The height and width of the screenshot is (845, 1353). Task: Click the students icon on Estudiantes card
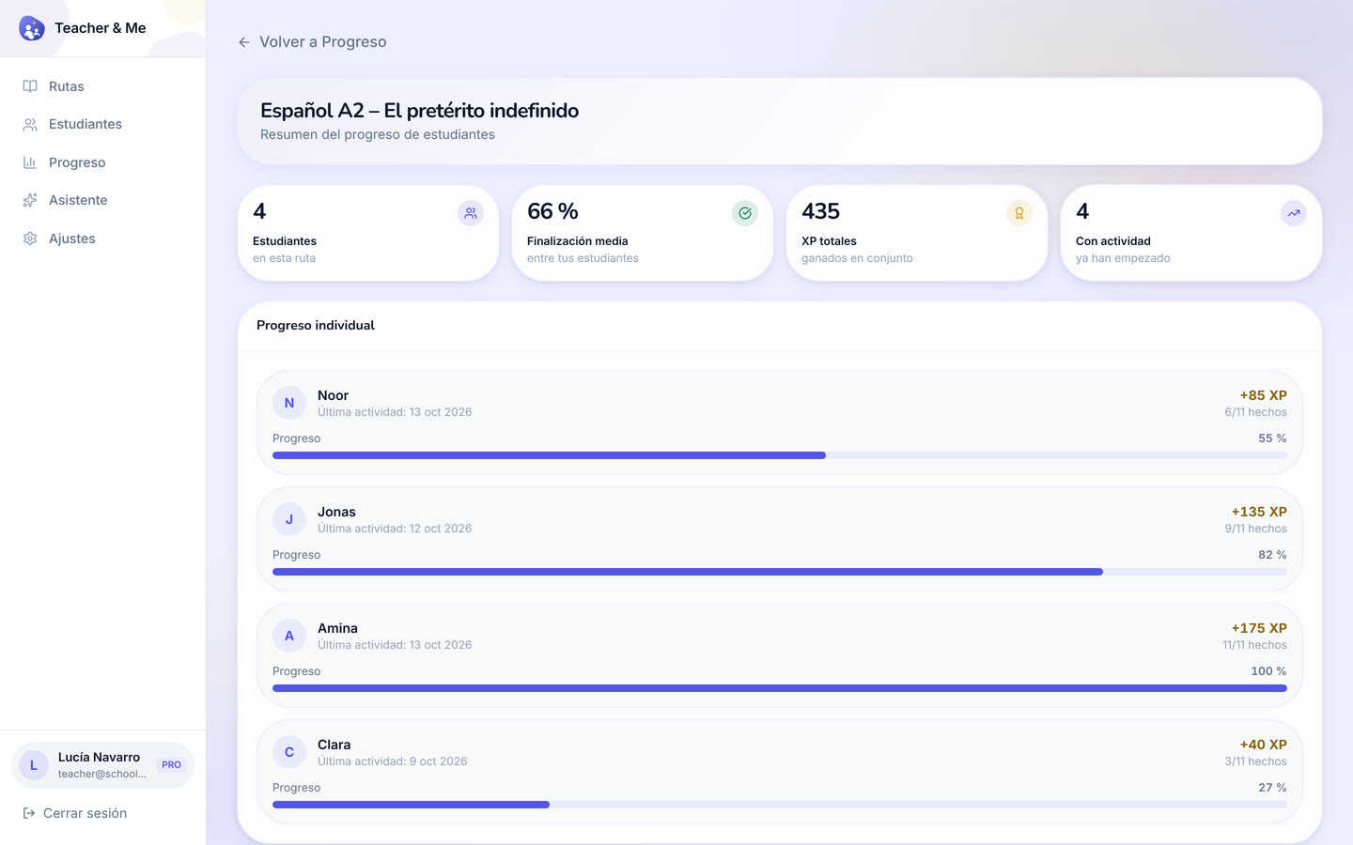pyautogui.click(x=471, y=213)
